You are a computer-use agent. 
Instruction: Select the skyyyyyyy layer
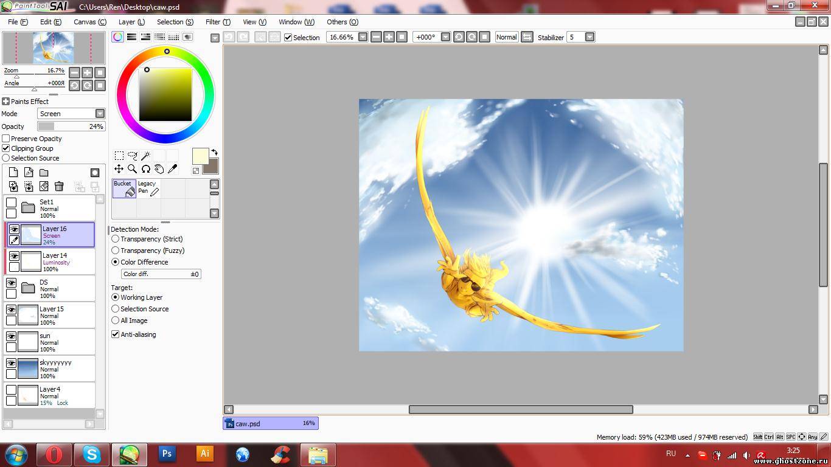click(49, 368)
